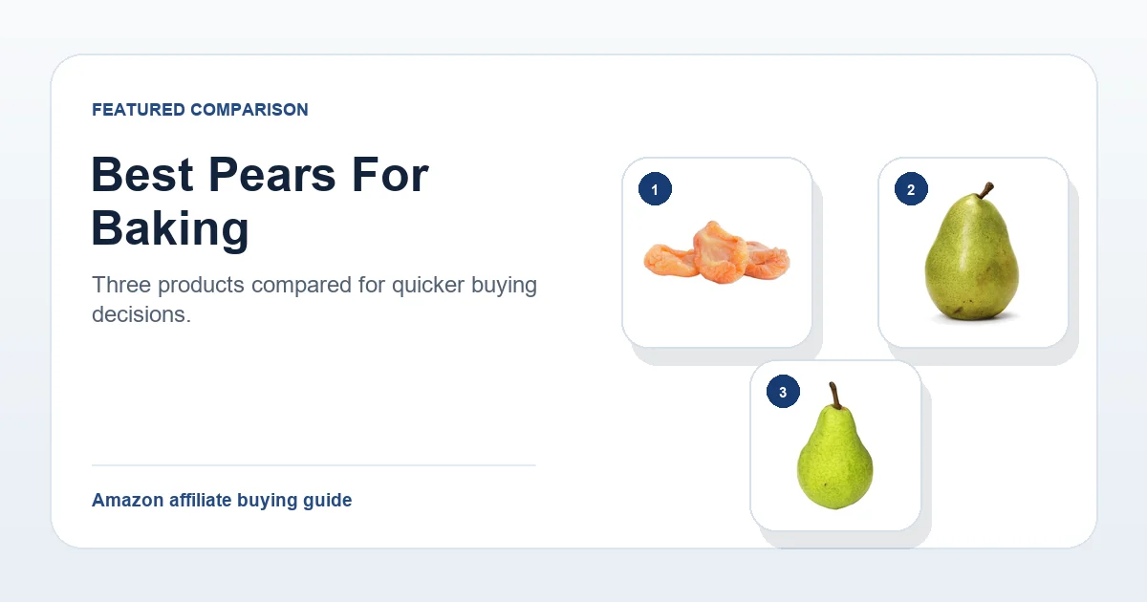Open the dried pear slices image
1147x602 pixels.
[x=717, y=252]
